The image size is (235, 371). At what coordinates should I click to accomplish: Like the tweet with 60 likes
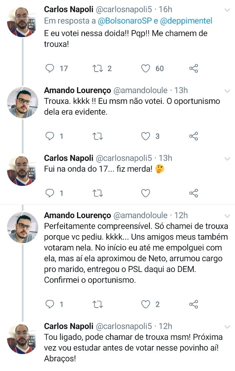pyautogui.click(x=146, y=69)
